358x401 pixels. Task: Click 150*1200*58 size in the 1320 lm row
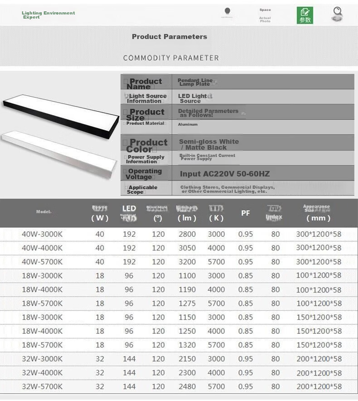point(319,345)
